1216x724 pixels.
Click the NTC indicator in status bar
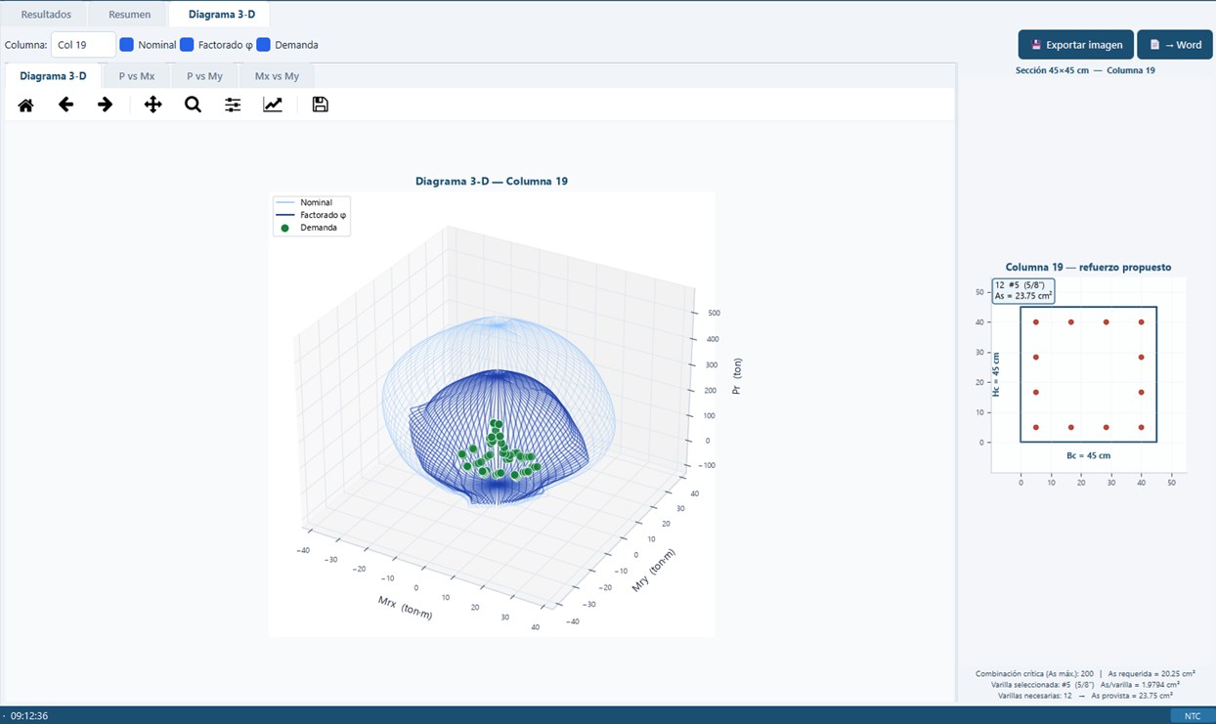coord(1193,716)
